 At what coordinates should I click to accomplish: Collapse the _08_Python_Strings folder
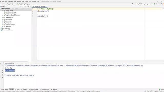(x=1, y=10)
